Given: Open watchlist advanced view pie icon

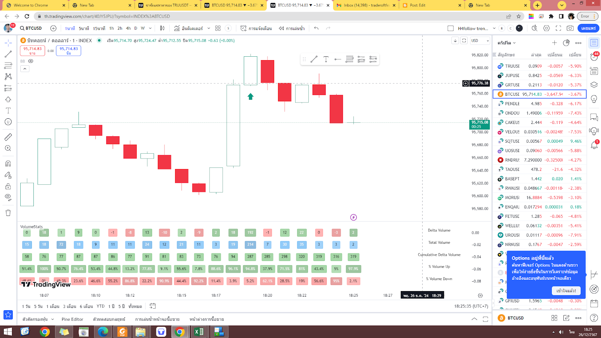Looking at the screenshot, I should (566, 43).
